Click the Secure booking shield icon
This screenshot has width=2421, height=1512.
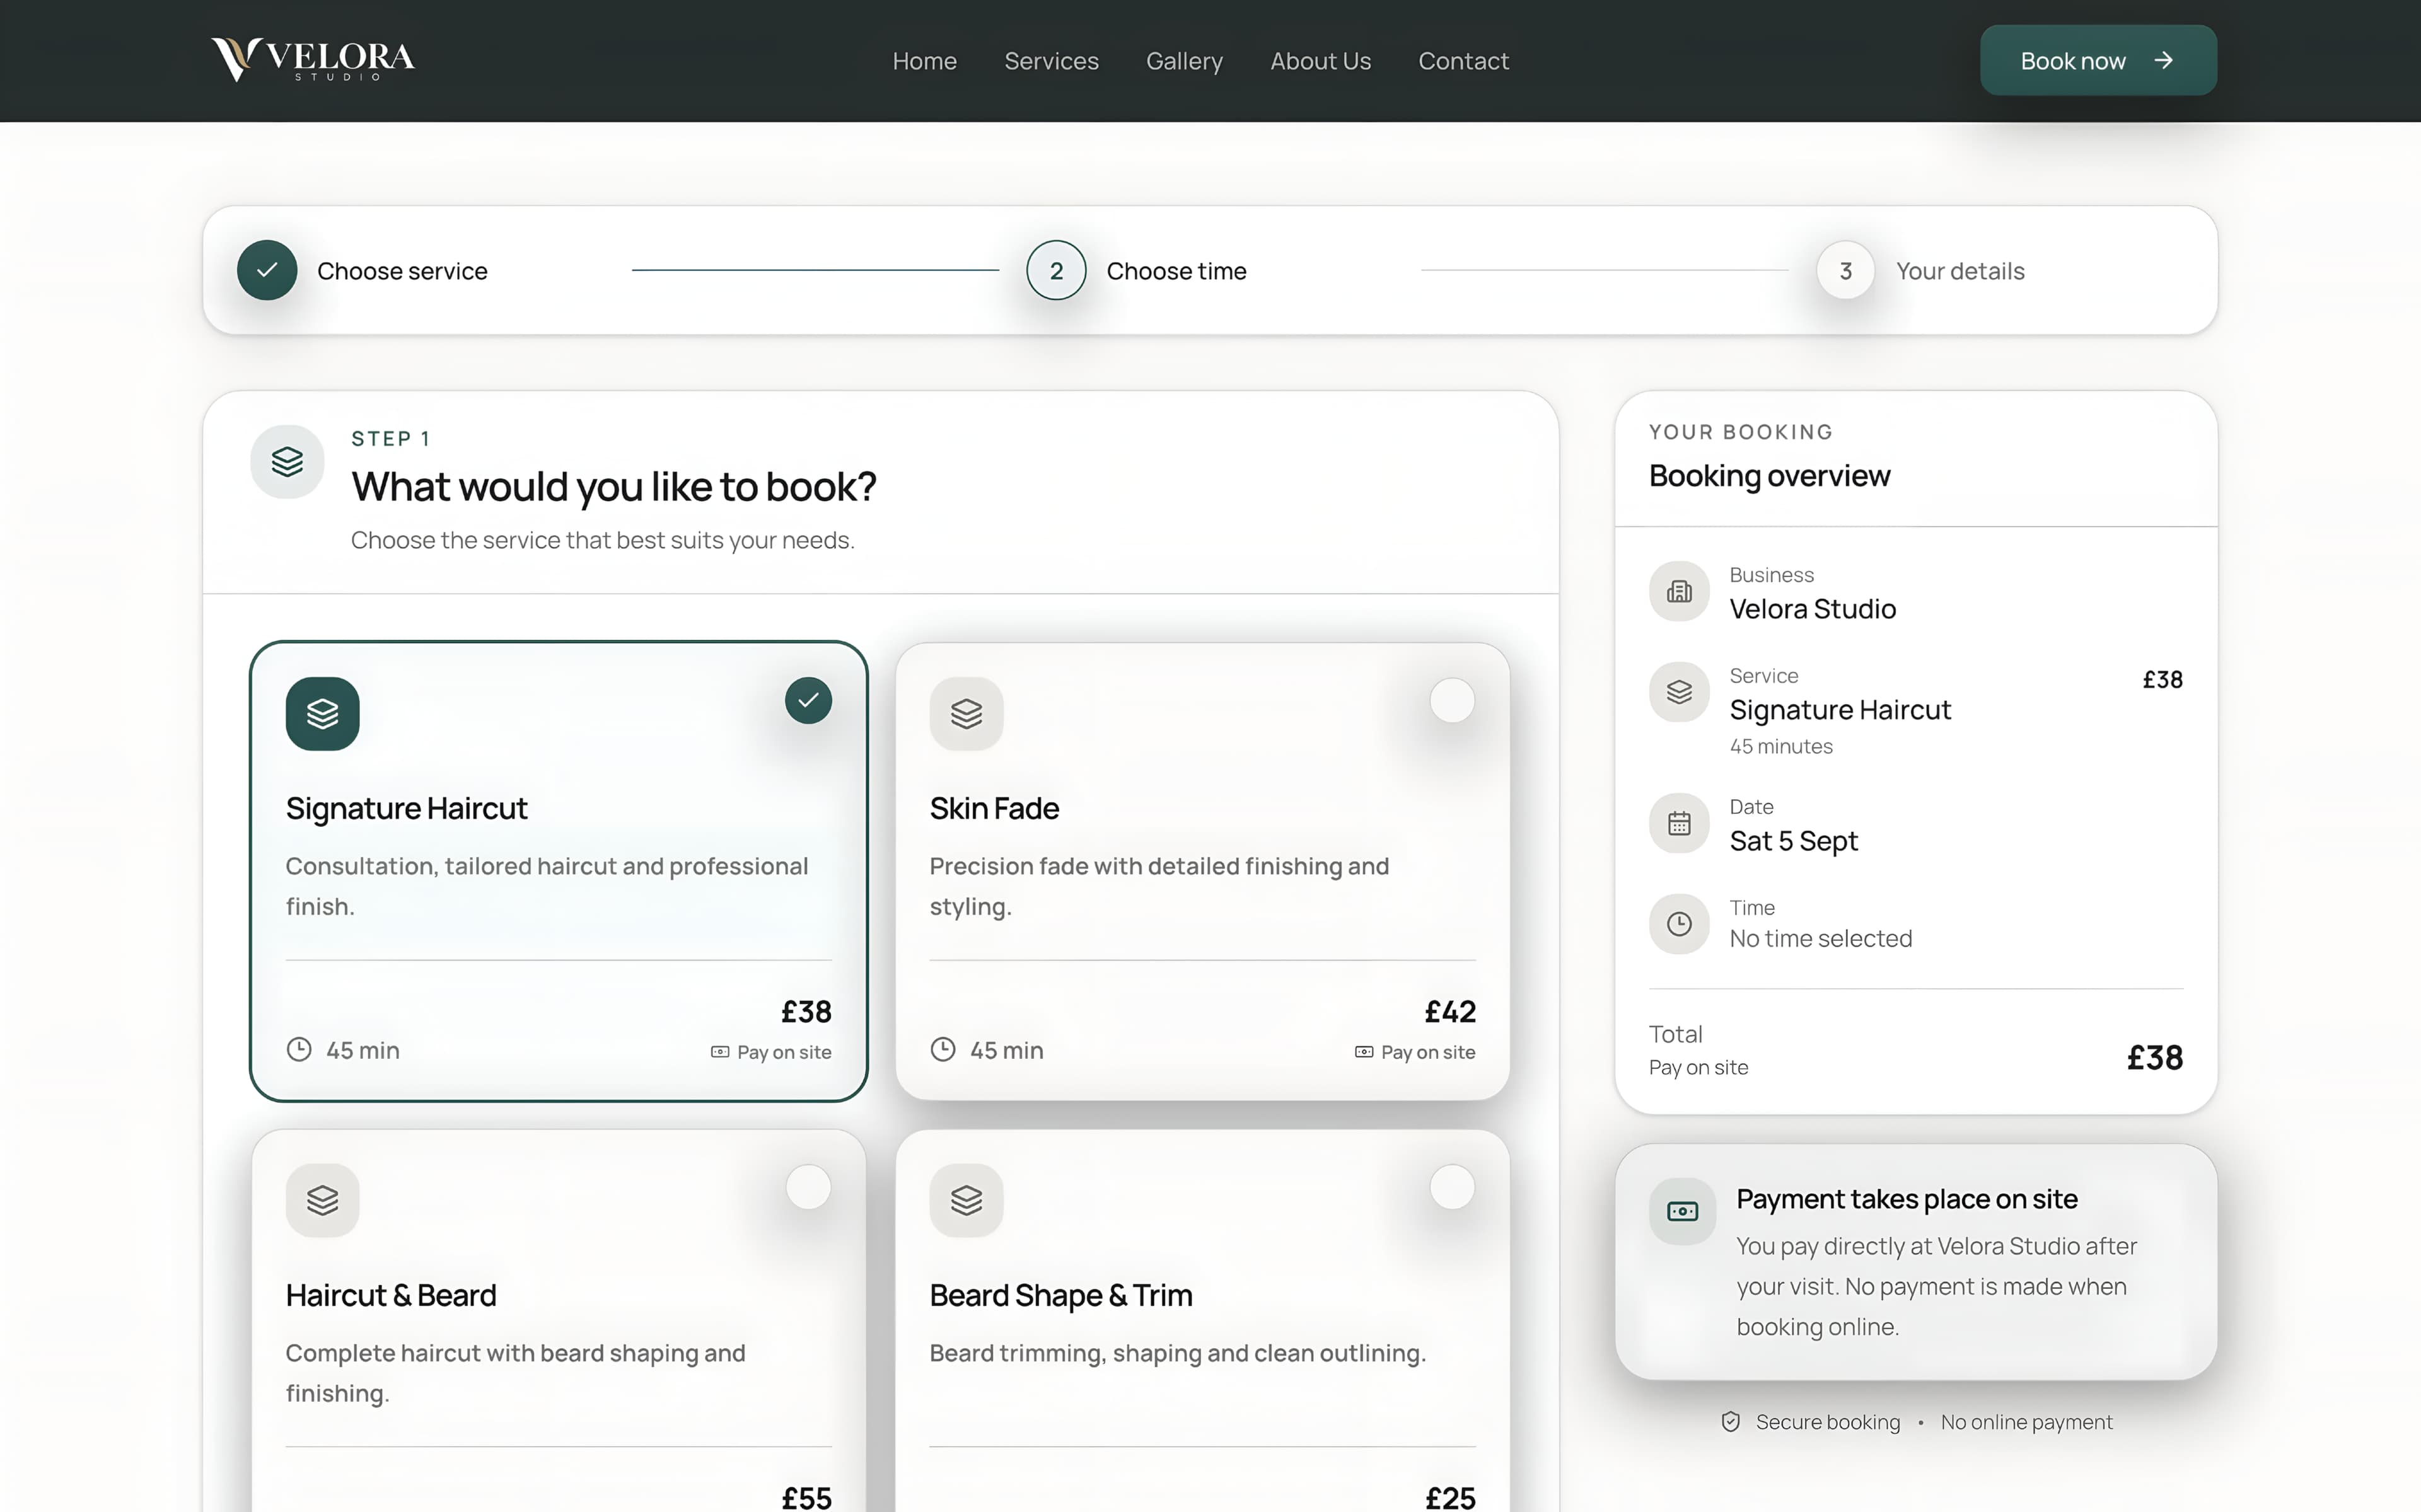tap(1730, 1422)
